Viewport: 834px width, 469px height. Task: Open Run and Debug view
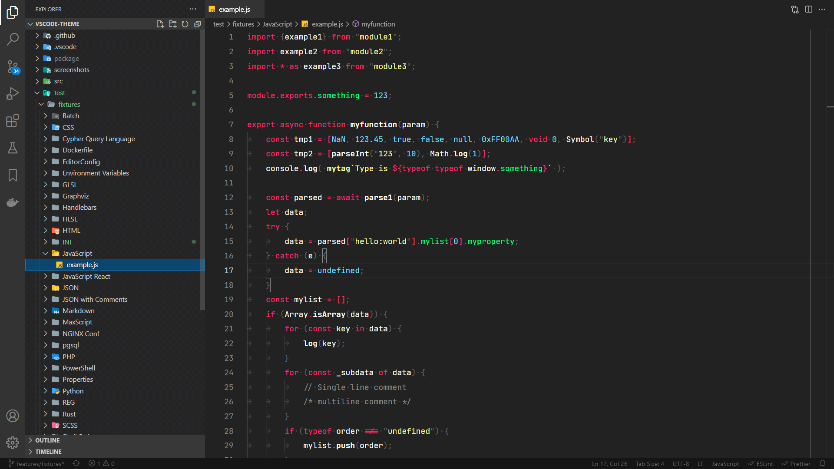coord(13,93)
